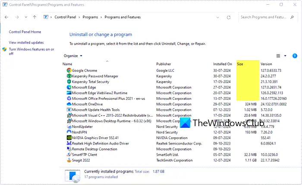The image size is (302, 185).
Task: Click the Kaspersky Total Security icon
Action: point(69,82)
